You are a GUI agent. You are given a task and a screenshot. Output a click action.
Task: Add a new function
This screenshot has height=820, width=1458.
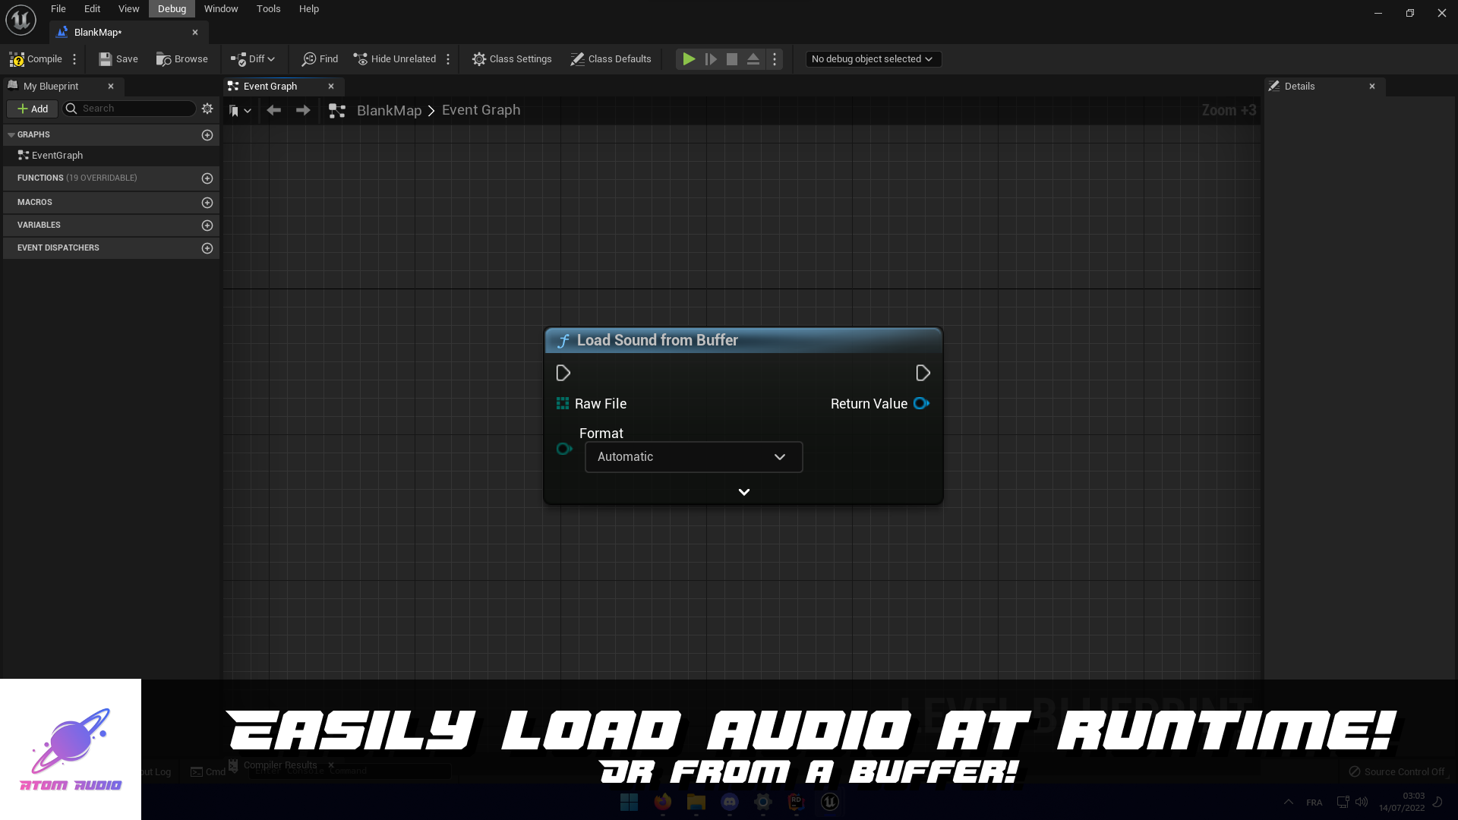click(x=207, y=178)
